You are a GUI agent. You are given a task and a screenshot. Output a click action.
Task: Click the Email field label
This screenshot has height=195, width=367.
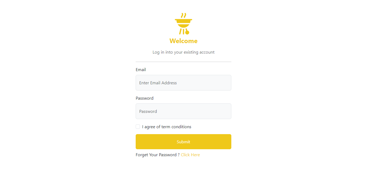141,69
